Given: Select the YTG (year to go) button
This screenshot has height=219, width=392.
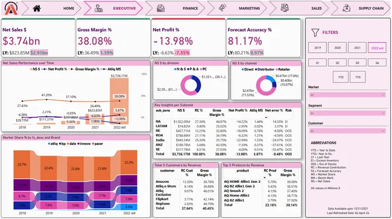Looking at the screenshot, I should pos(358,77).
